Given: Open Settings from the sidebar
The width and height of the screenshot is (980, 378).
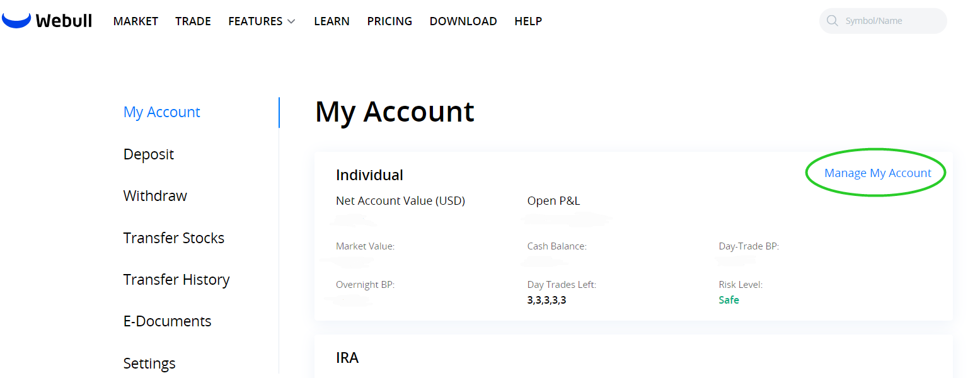Looking at the screenshot, I should [149, 363].
